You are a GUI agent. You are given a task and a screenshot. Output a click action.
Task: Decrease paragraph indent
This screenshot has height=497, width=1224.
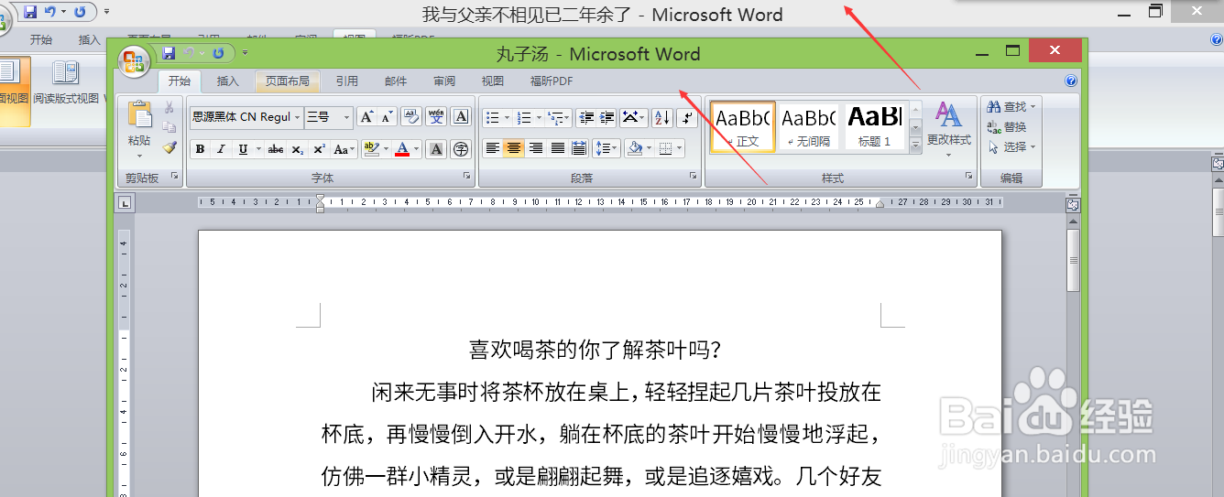click(x=585, y=117)
